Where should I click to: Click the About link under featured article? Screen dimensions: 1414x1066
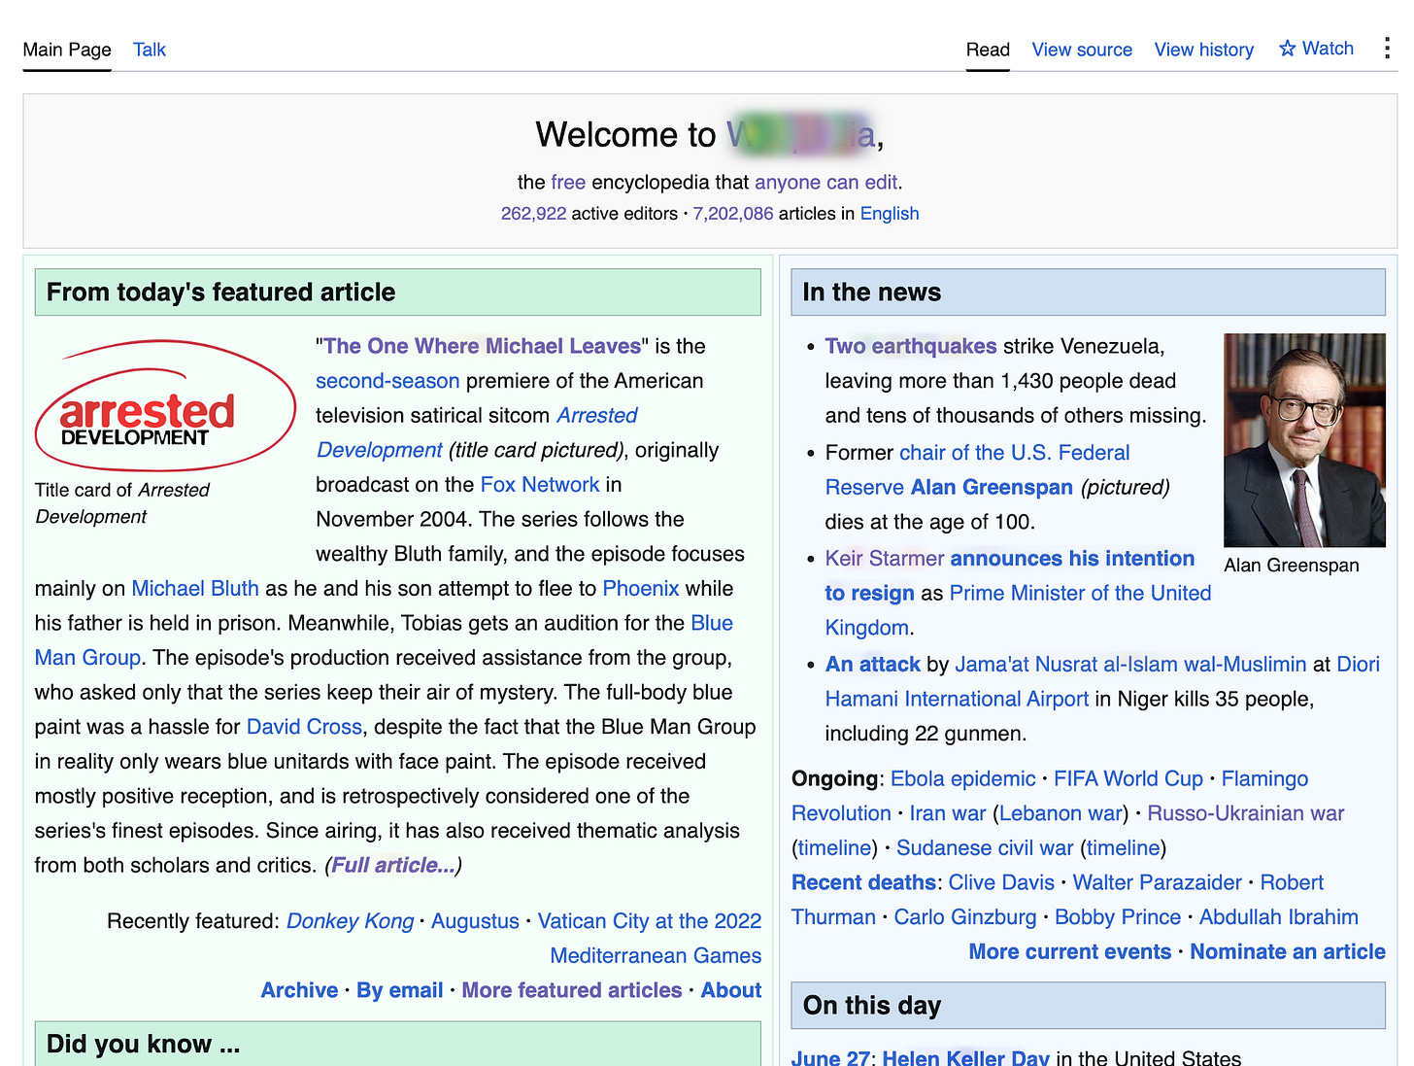pos(731,990)
